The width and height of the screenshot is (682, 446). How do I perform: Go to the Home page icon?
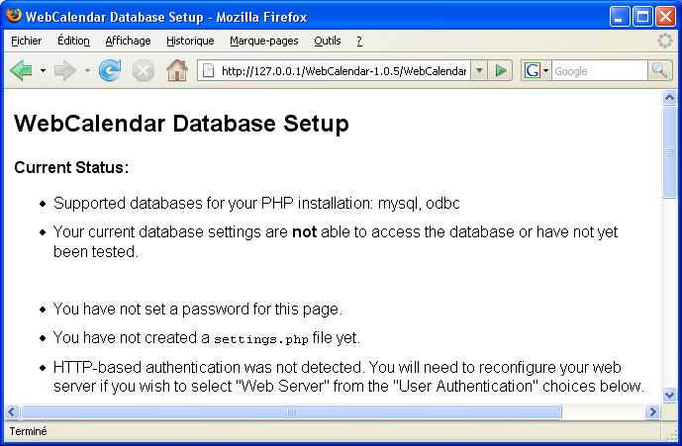pyautogui.click(x=177, y=70)
